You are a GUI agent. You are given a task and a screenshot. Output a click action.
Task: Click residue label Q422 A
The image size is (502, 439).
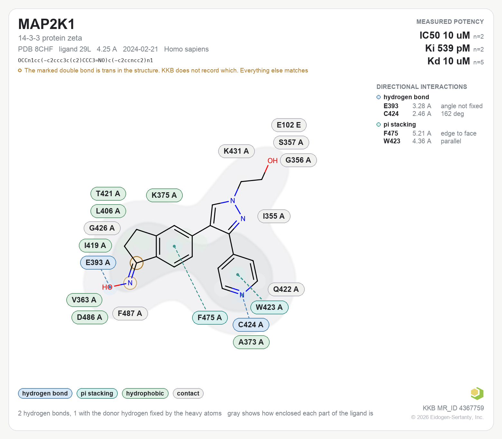(x=286, y=289)
